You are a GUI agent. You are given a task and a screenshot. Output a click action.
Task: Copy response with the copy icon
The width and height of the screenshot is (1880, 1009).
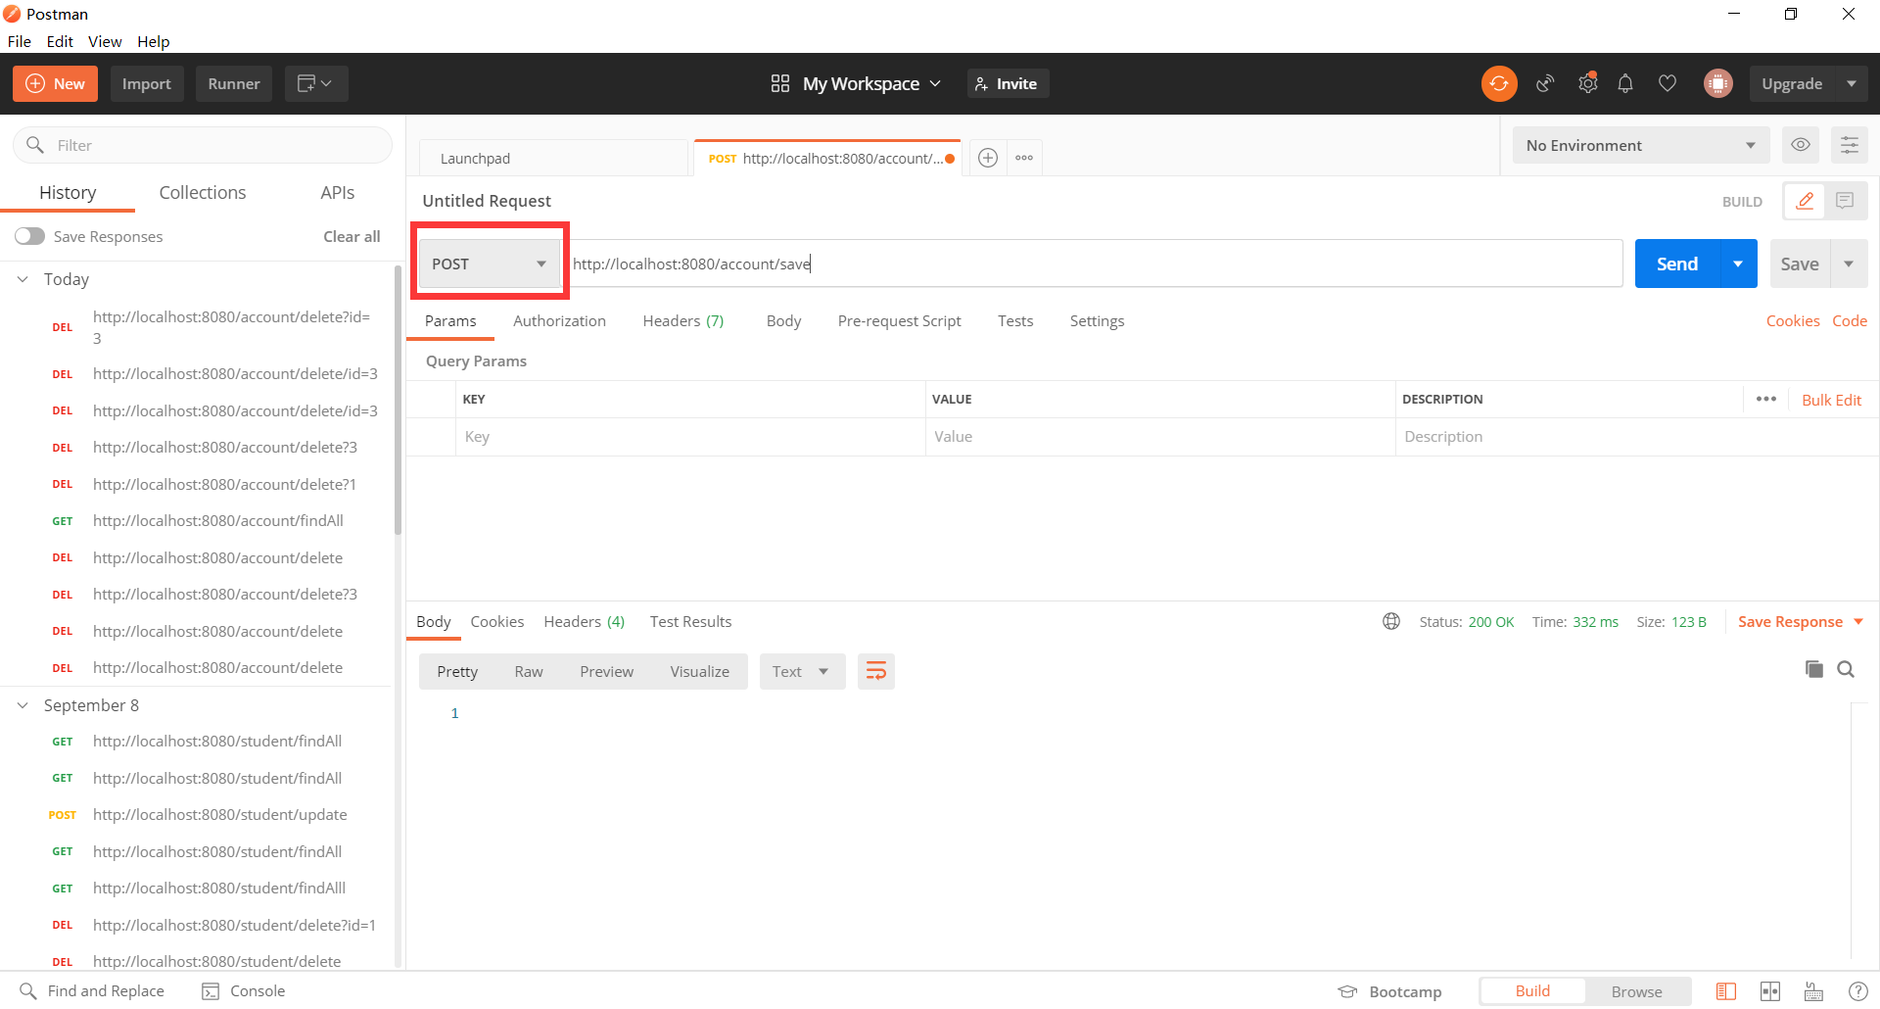click(1813, 669)
